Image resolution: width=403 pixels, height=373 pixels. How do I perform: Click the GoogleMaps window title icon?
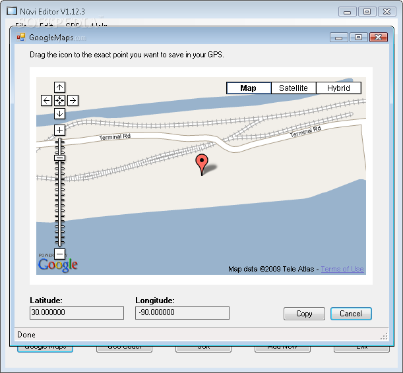(x=21, y=37)
